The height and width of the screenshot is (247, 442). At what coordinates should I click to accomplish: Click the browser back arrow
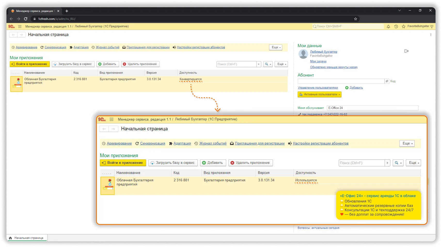point(11,19)
